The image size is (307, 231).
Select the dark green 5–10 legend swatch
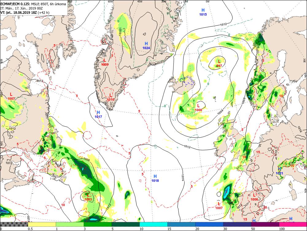pyautogui.click(x=126, y=224)
